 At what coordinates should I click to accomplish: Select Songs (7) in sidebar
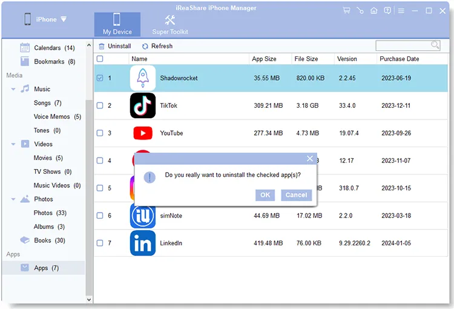[47, 103]
